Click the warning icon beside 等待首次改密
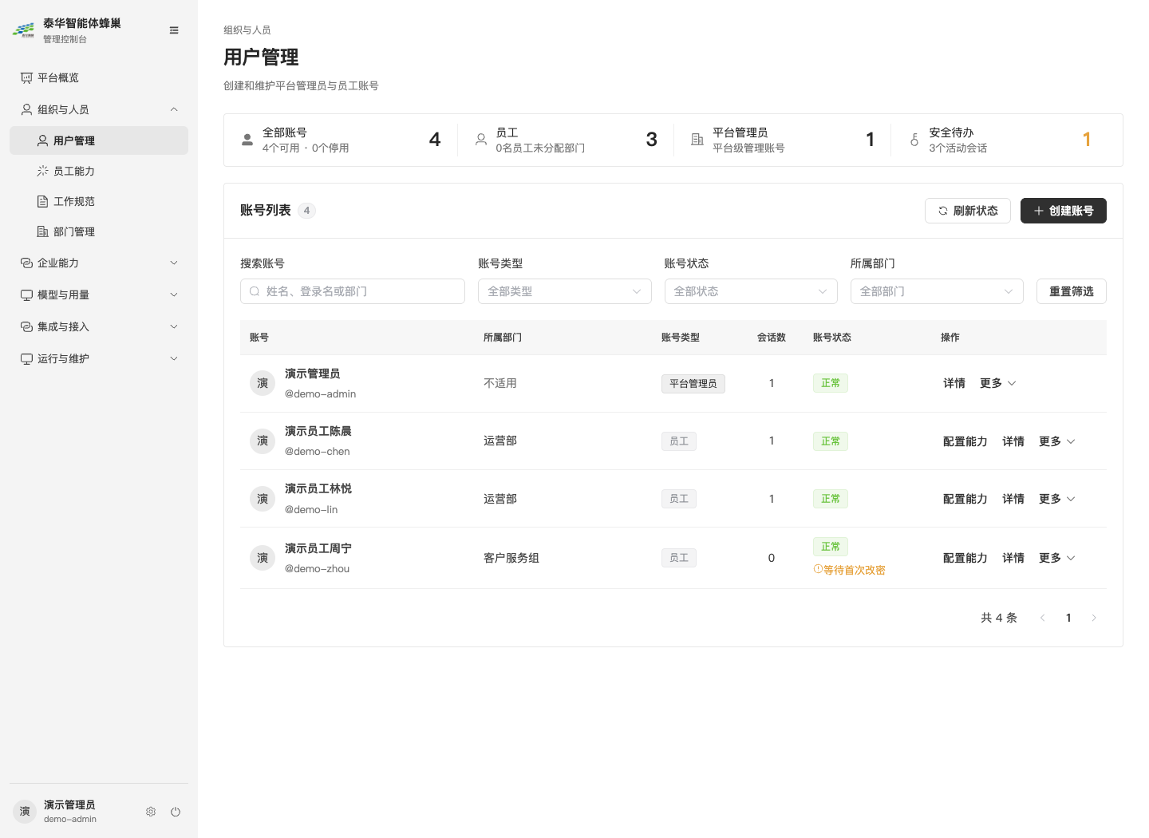Screen dimensions: 1149x838 [818, 569]
